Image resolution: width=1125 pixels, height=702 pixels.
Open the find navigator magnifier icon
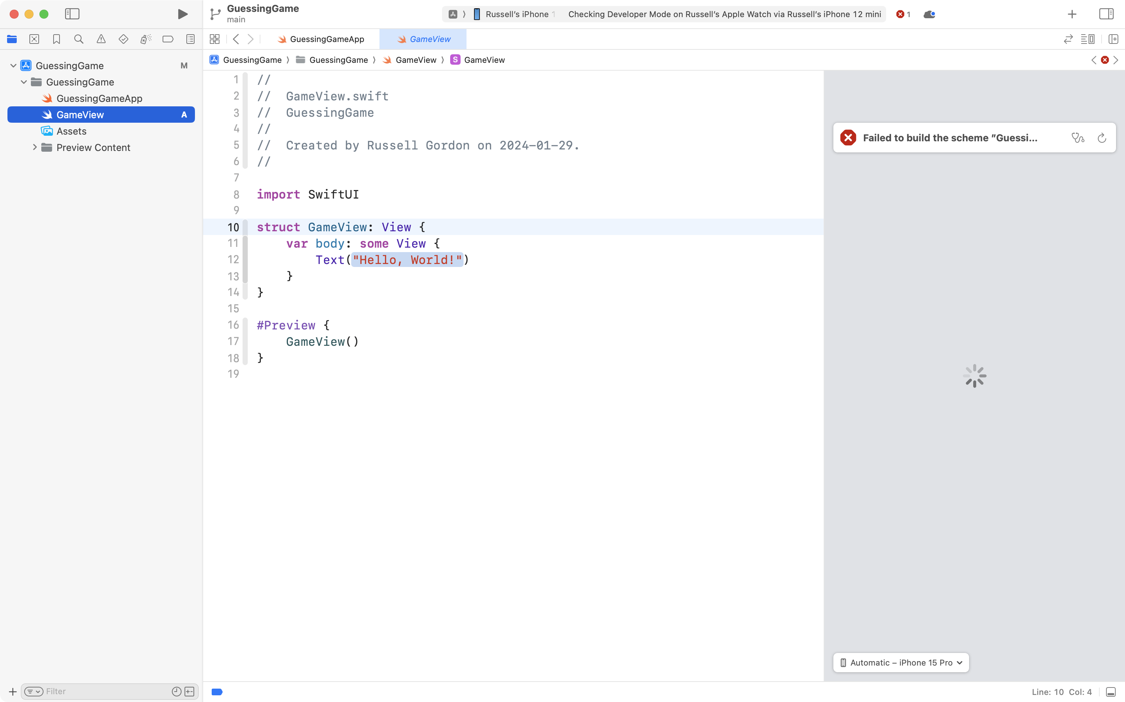point(78,39)
